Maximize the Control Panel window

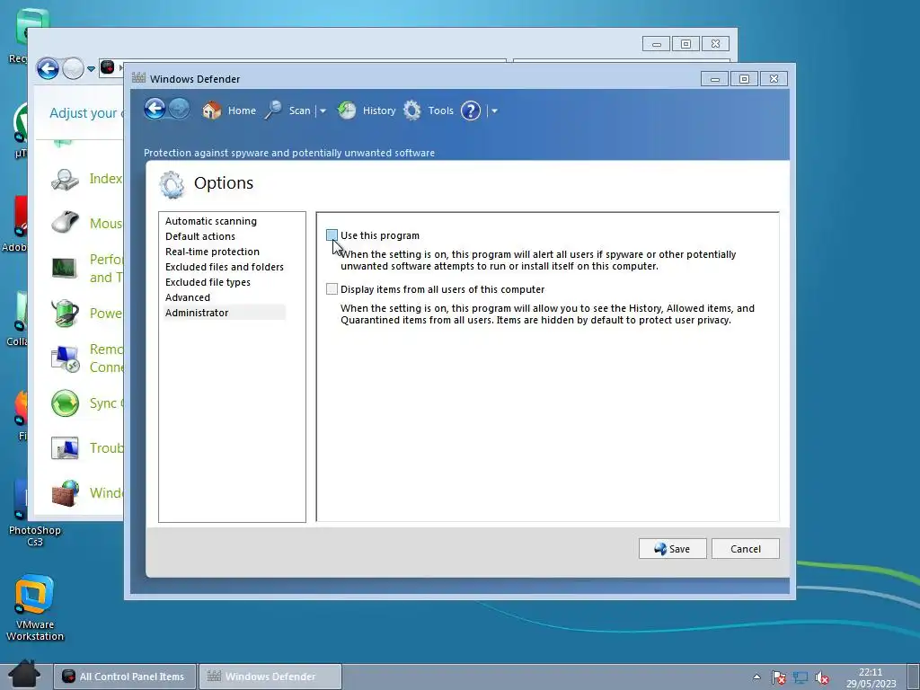(x=686, y=43)
